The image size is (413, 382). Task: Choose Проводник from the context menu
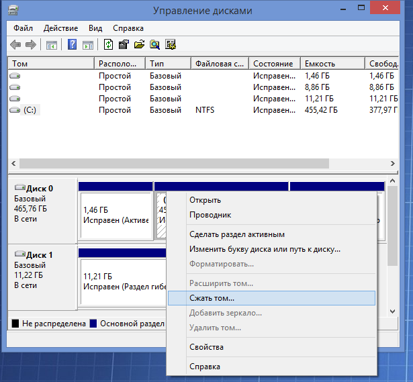click(271, 215)
